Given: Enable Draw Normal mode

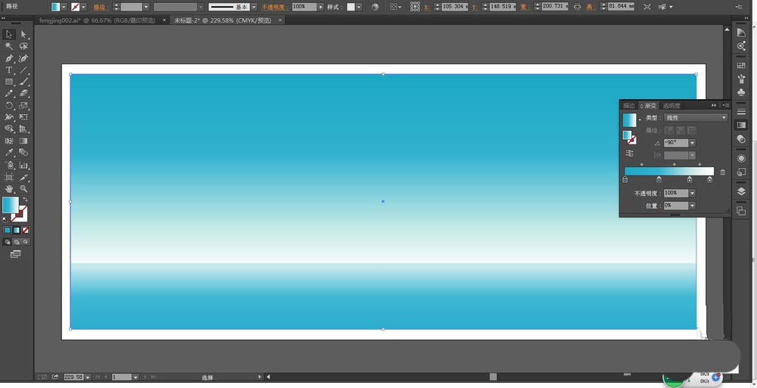Looking at the screenshot, I should (8, 242).
